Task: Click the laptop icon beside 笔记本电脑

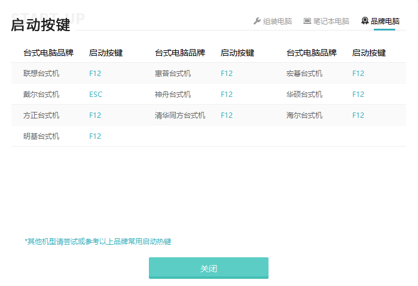Action: coord(307,21)
